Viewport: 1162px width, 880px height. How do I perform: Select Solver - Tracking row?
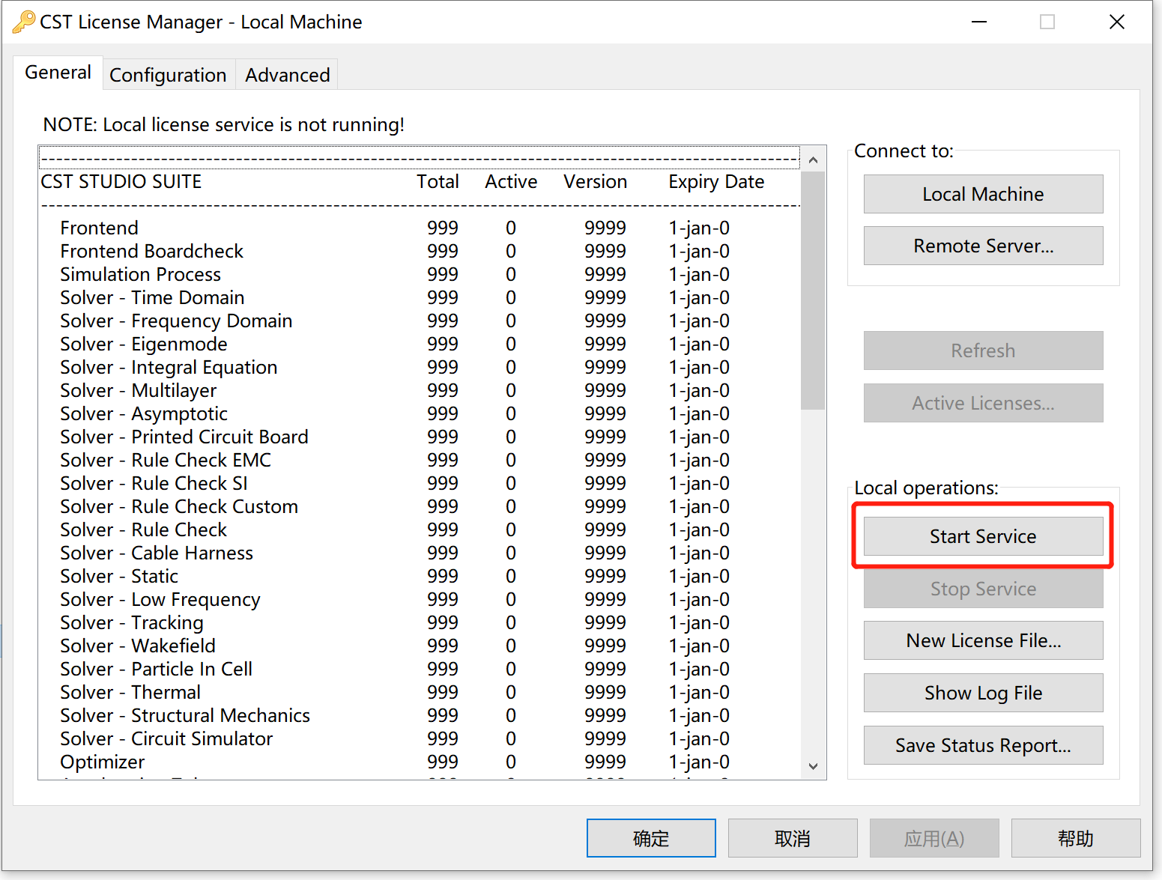point(420,622)
